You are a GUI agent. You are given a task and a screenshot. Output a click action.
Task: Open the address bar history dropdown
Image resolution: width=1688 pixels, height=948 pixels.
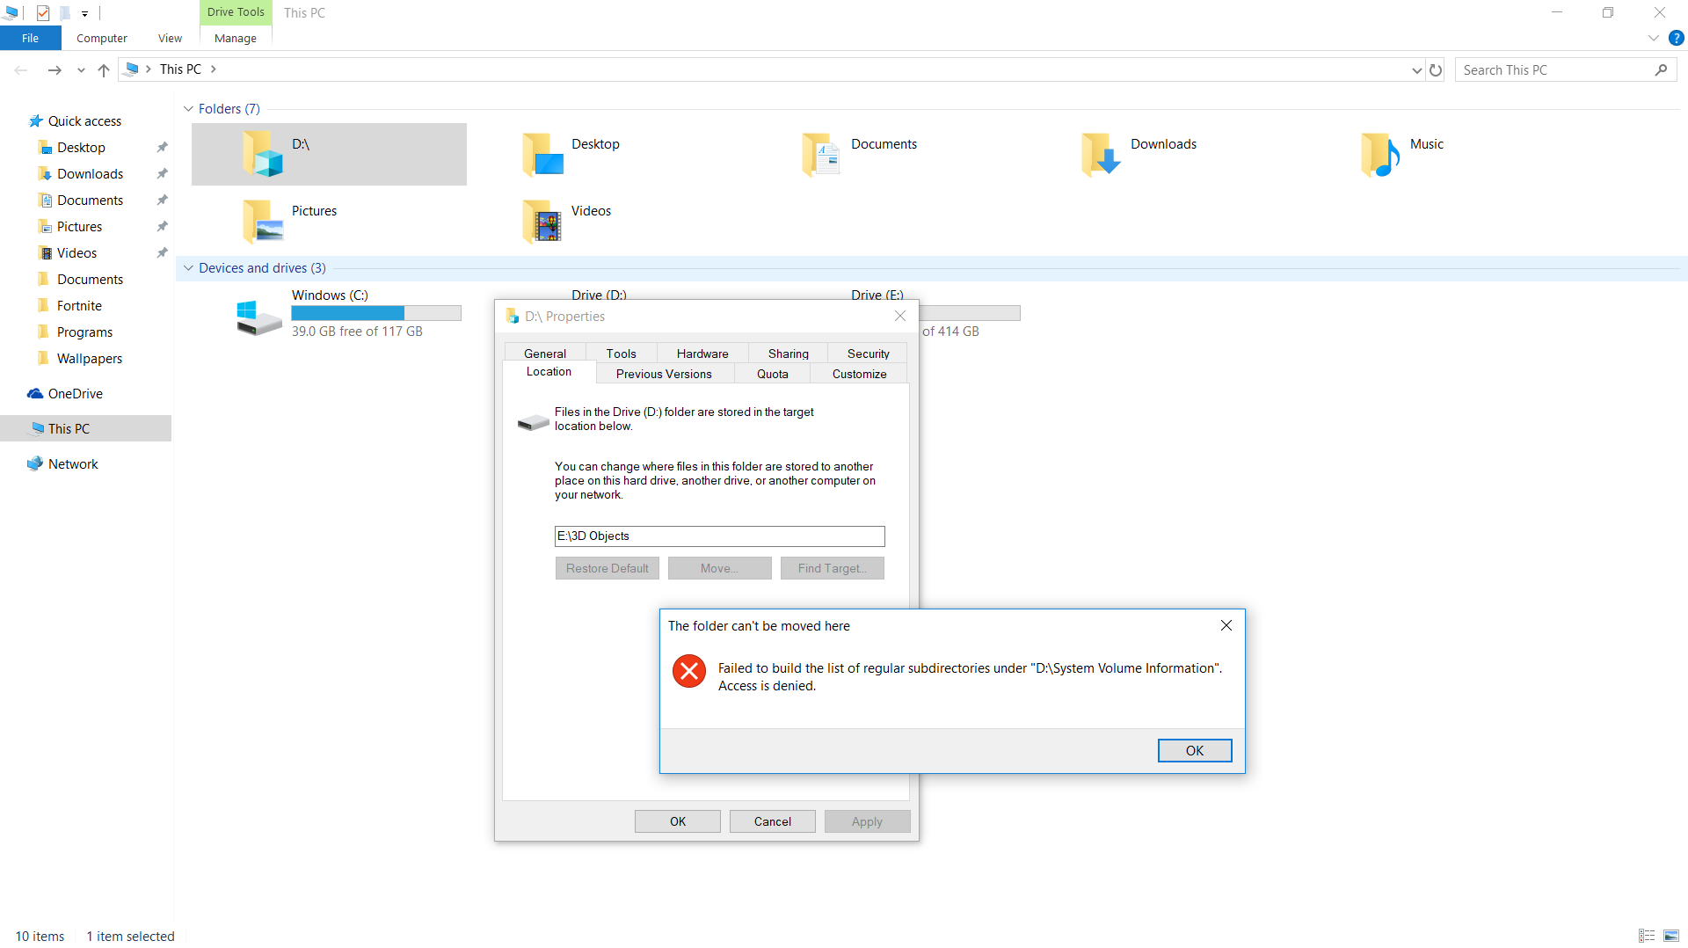coord(1416,70)
